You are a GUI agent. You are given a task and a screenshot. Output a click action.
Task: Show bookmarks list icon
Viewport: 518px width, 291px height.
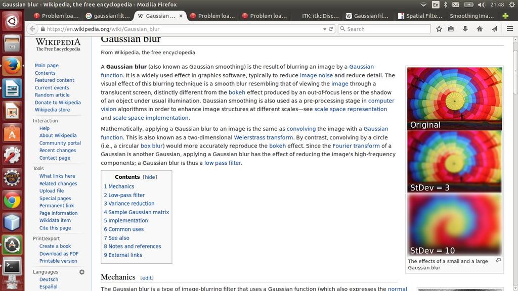(x=451, y=29)
